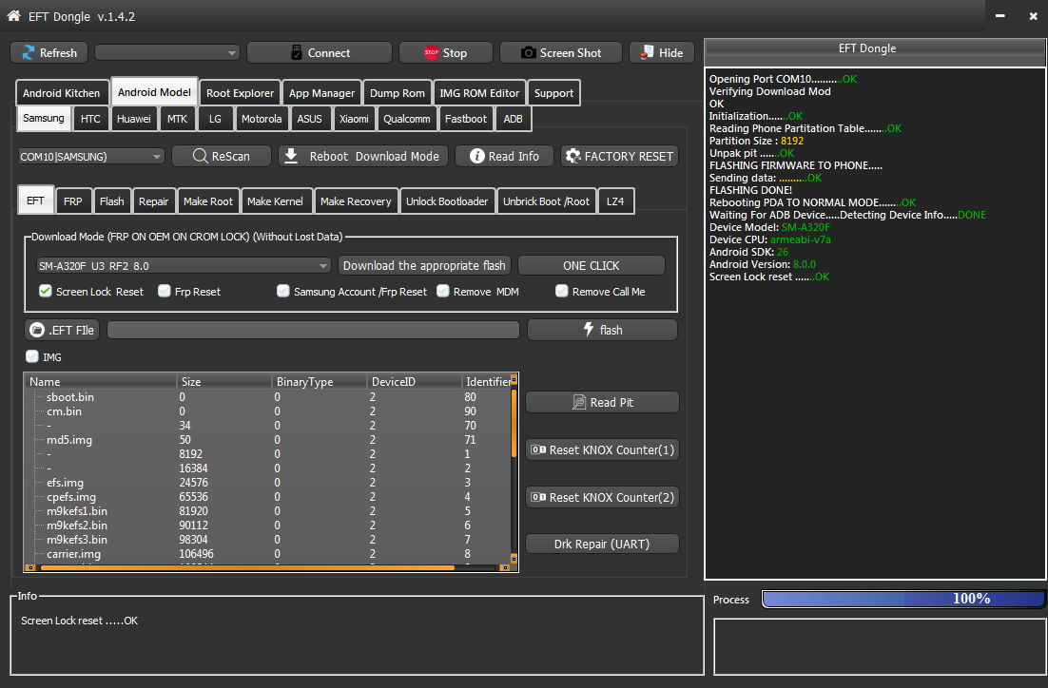Open the Make Recovery sub-tab

[356, 201]
